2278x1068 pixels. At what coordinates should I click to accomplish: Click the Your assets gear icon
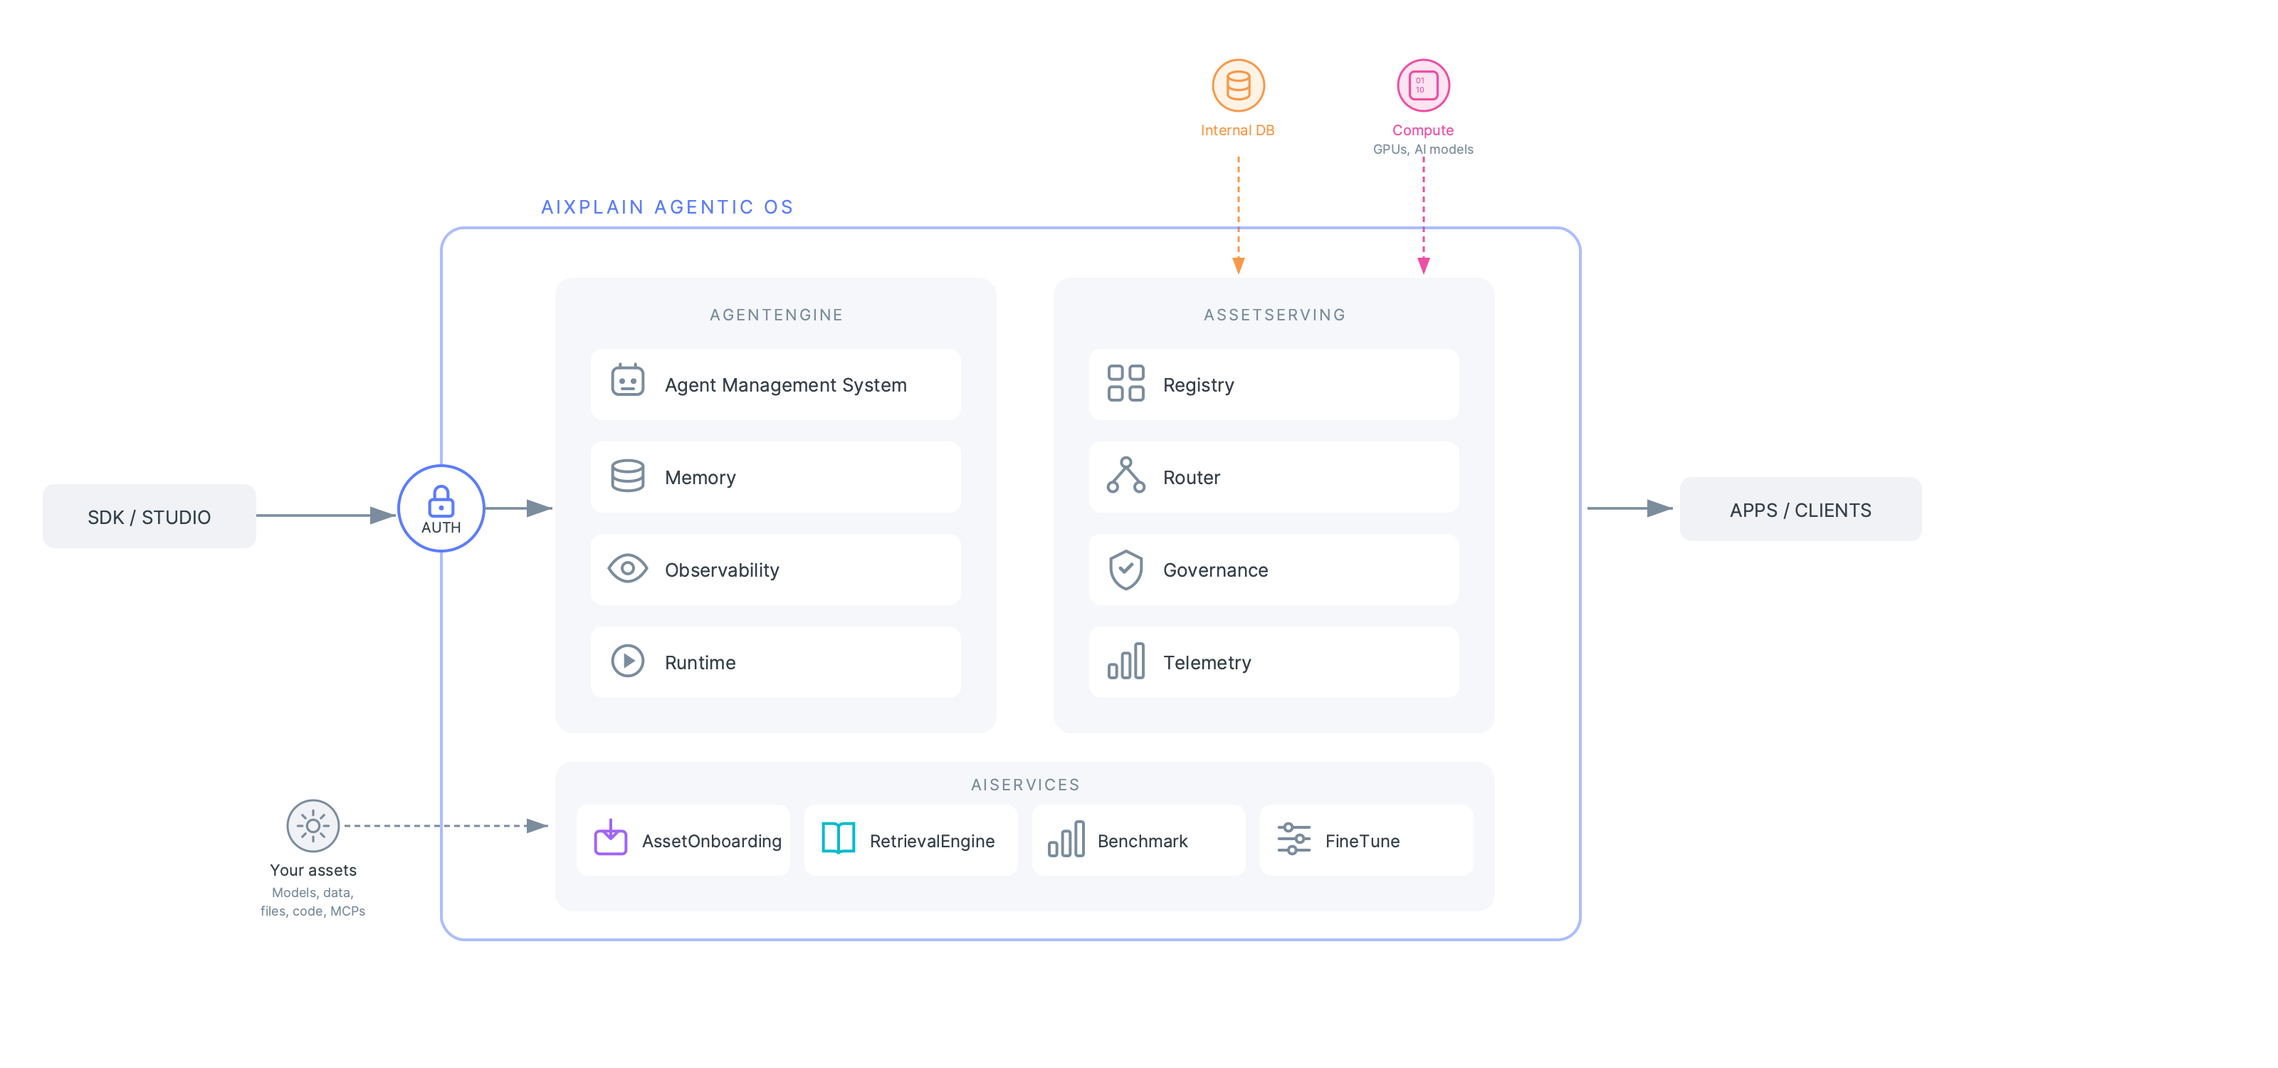click(313, 825)
